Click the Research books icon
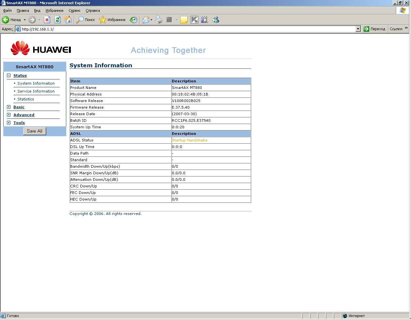Screen dimensions: 411x320 (205, 20)
